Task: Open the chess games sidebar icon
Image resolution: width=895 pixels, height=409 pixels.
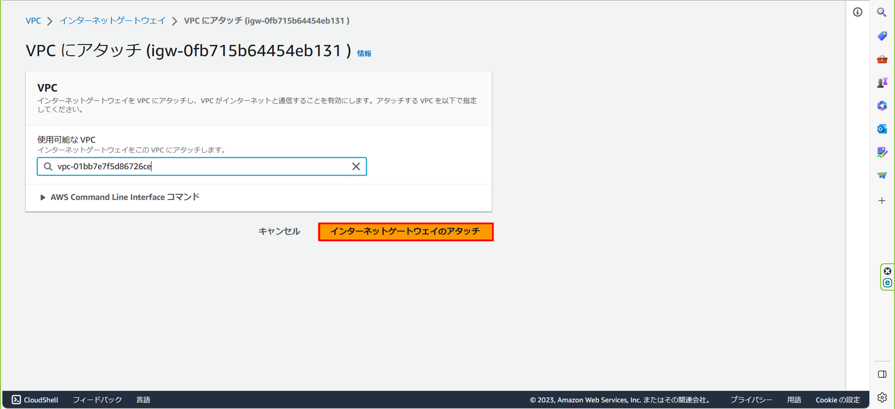Action: coord(882,83)
